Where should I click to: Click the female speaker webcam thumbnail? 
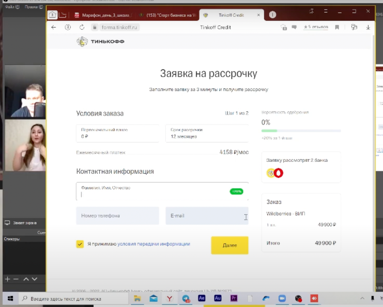click(25, 145)
